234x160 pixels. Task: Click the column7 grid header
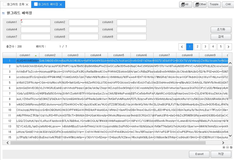165,55
